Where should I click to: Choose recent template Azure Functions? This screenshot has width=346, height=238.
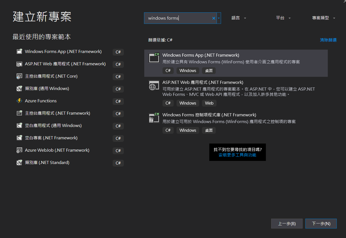click(70, 101)
